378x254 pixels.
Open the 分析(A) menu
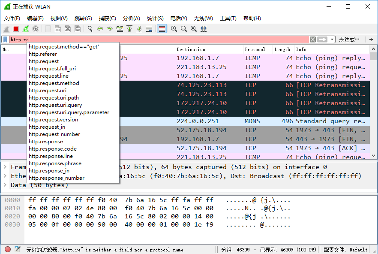point(132,18)
